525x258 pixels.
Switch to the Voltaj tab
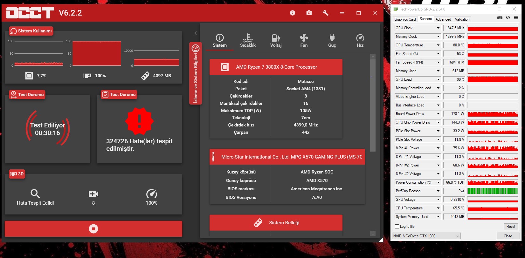click(x=276, y=41)
